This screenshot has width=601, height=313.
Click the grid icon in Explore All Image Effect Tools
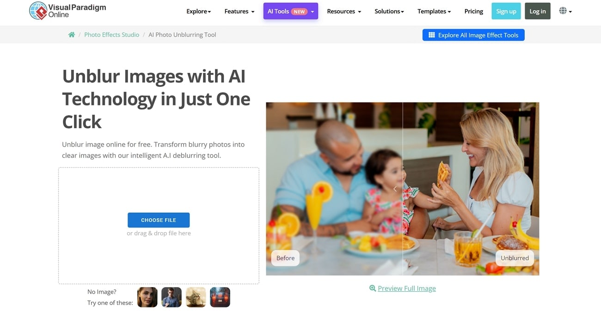pyautogui.click(x=432, y=35)
